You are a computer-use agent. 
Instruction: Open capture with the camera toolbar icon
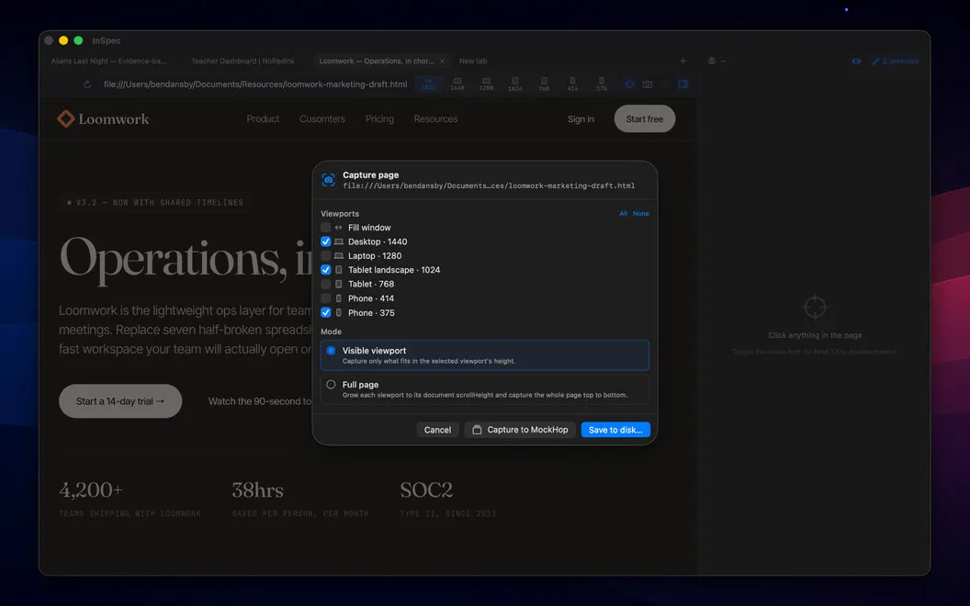pyautogui.click(x=647, y=84)
